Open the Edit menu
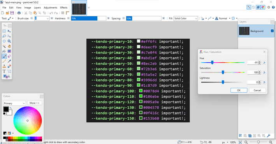This screenshot has height=144, width=276. 11,7
